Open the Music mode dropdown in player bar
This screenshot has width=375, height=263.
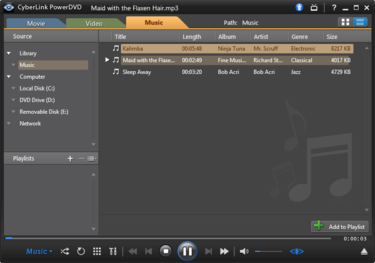[39, 251]
